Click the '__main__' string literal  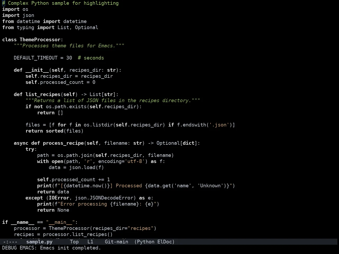60,222
